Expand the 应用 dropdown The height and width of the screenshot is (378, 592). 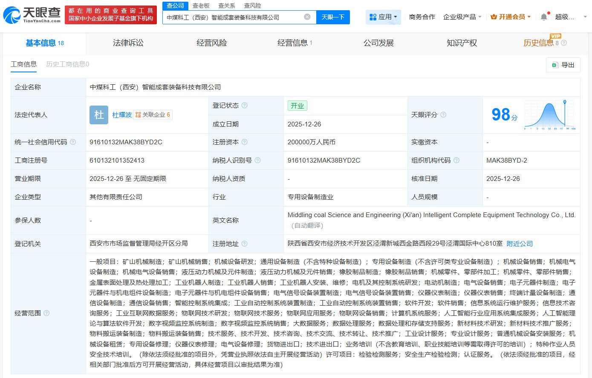point(383,17)
